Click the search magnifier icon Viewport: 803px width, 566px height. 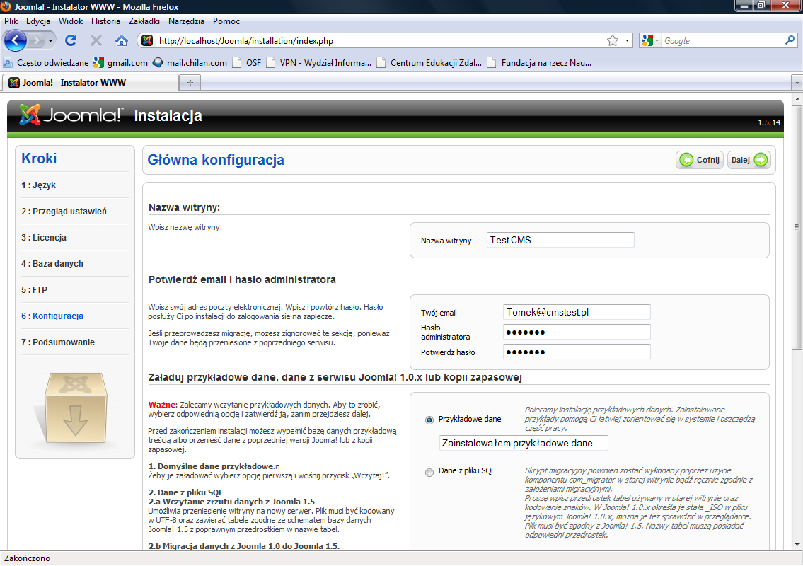coord(790,40)
